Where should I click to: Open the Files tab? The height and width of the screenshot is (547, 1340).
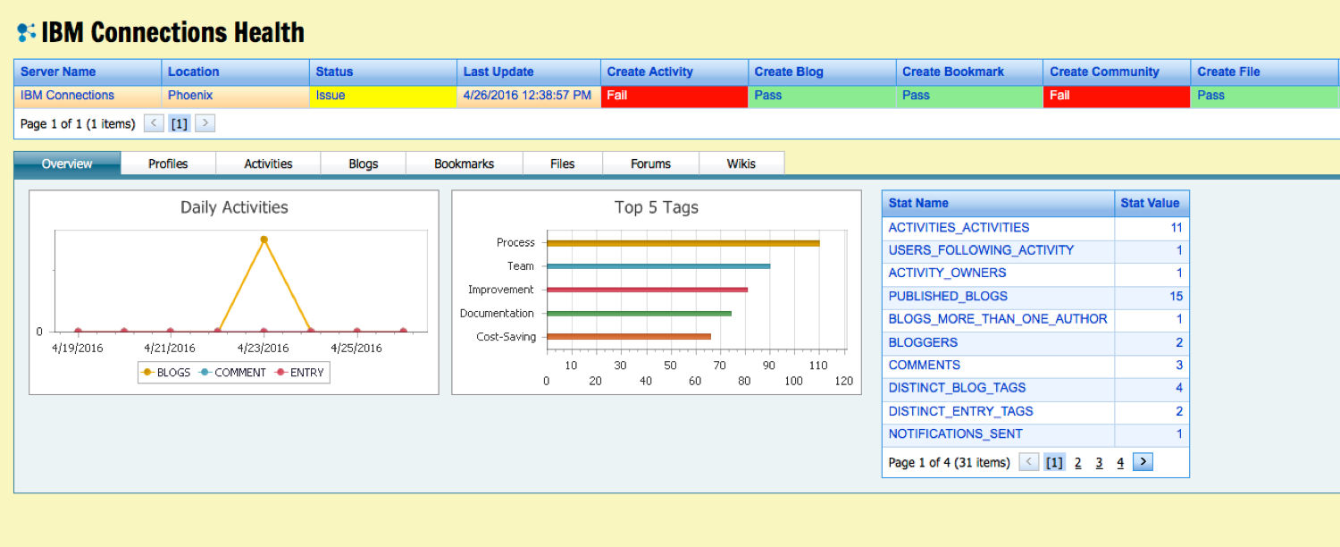point(563,164)
